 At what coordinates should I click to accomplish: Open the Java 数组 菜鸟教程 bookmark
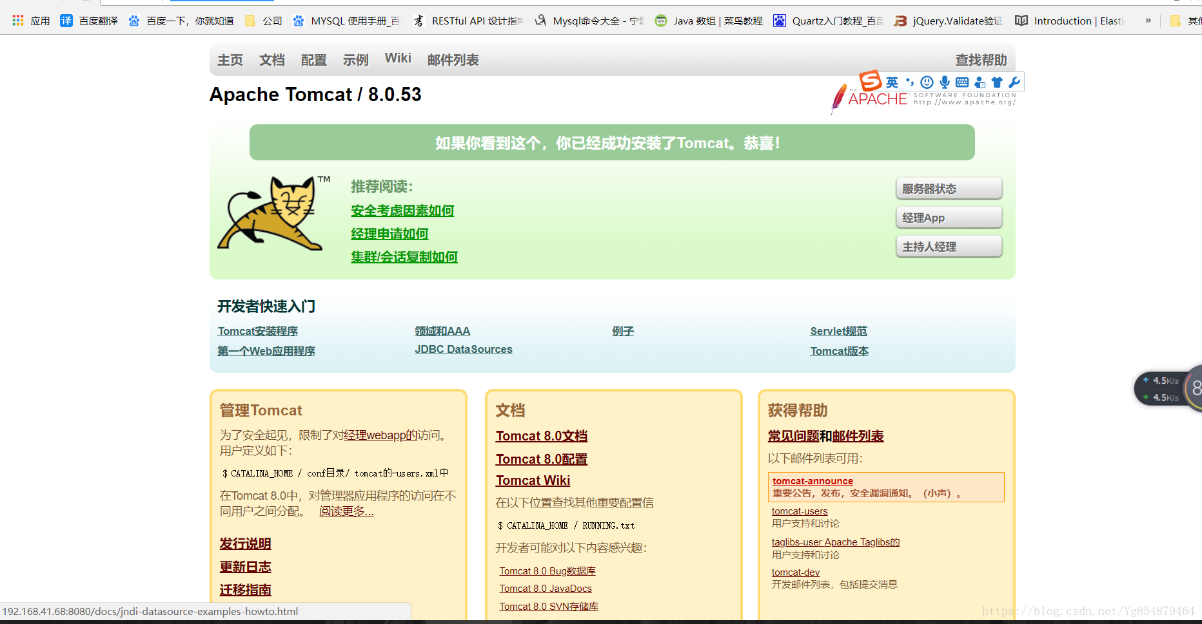point(709,21)
